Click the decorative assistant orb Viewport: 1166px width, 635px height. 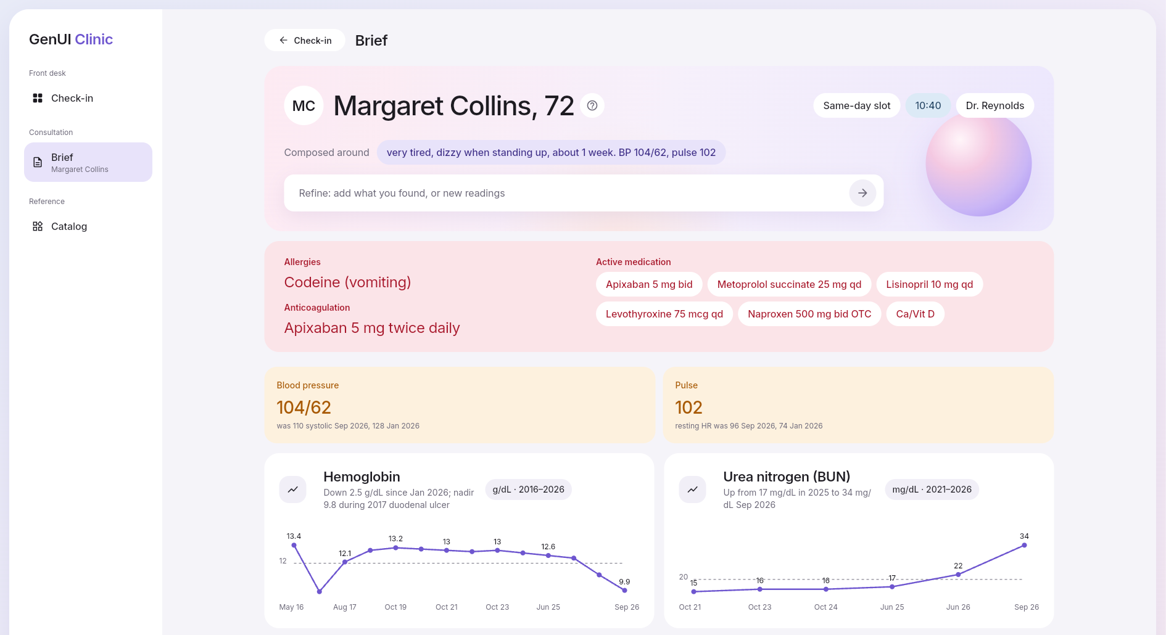[978, 163]
